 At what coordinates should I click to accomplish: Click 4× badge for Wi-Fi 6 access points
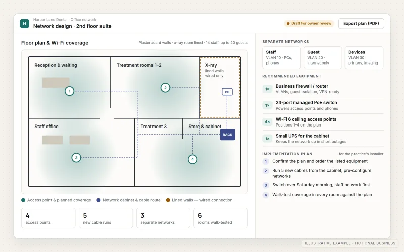click(x=267, y=122)
